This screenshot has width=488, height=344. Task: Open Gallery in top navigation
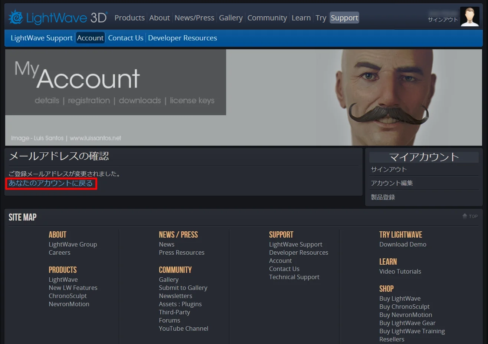[x=231, y=18]
